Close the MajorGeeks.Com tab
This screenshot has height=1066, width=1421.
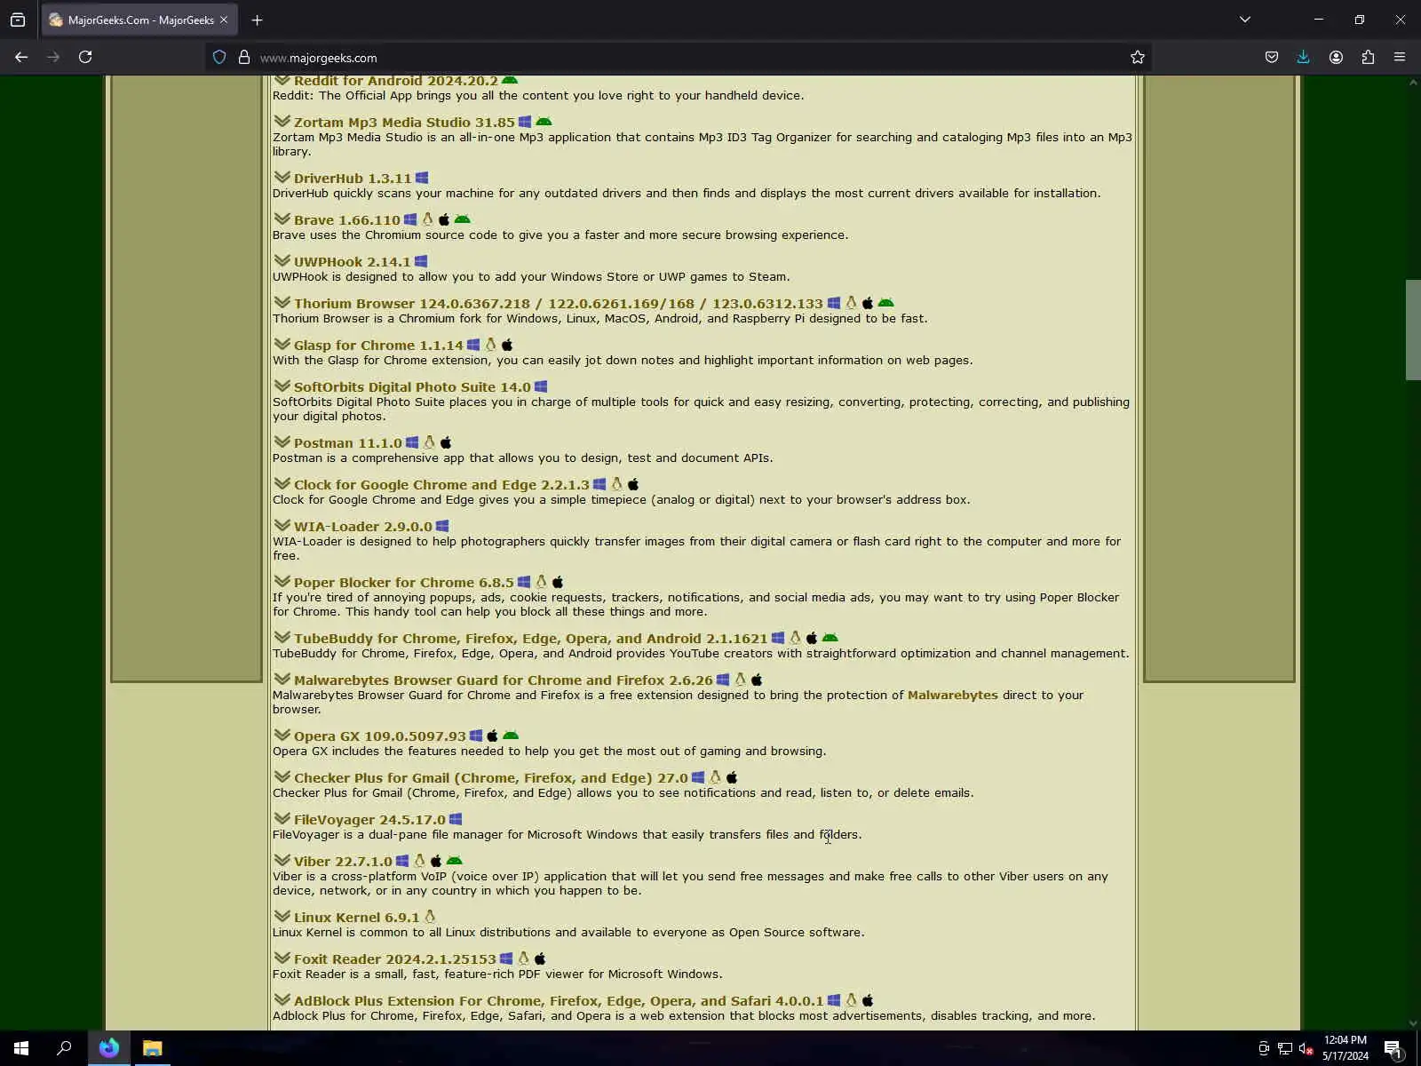click(x=224, y=20)
